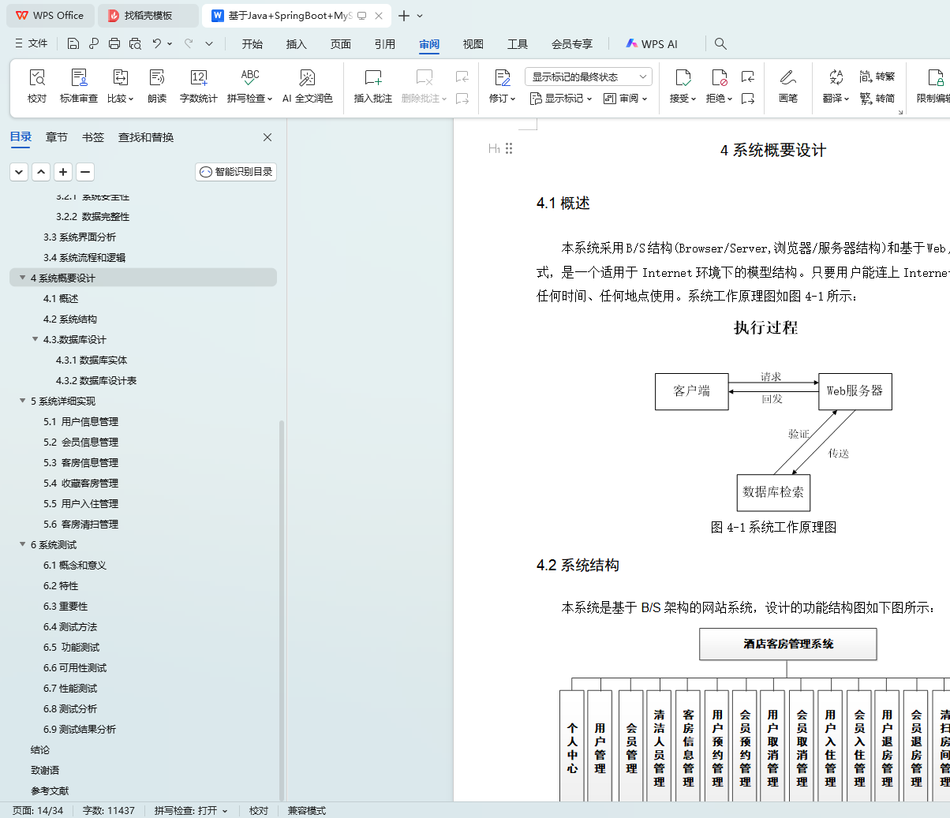The height and width of the screenshot is (818, 950).
Task: Open the 拼写检查: 打开 status dropdown
Action: click(191, 811)
